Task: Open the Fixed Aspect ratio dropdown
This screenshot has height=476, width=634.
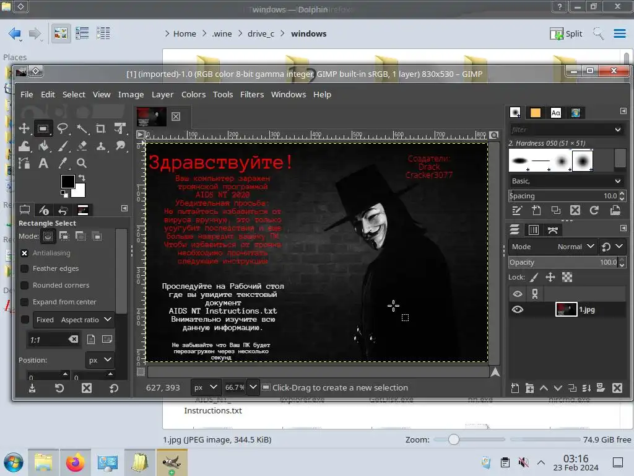Action: 73,320
